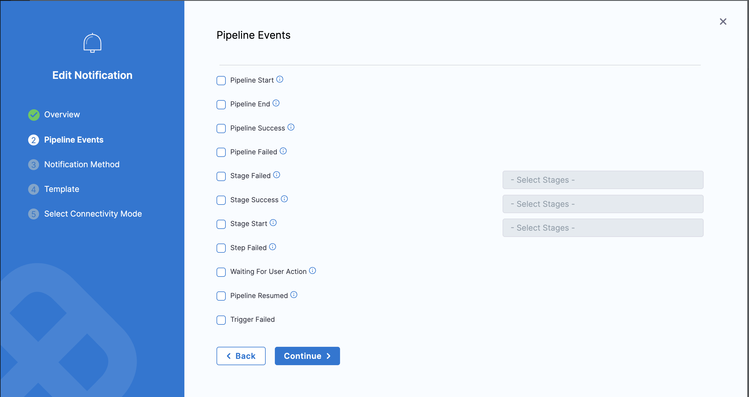Click info icon next to Pipeline Start
Image resolution: width=749 pixels, height=397 pixels.
[280, 79]
